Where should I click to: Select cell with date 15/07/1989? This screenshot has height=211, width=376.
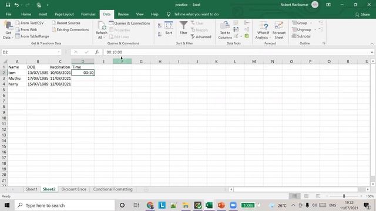[38, 84]
